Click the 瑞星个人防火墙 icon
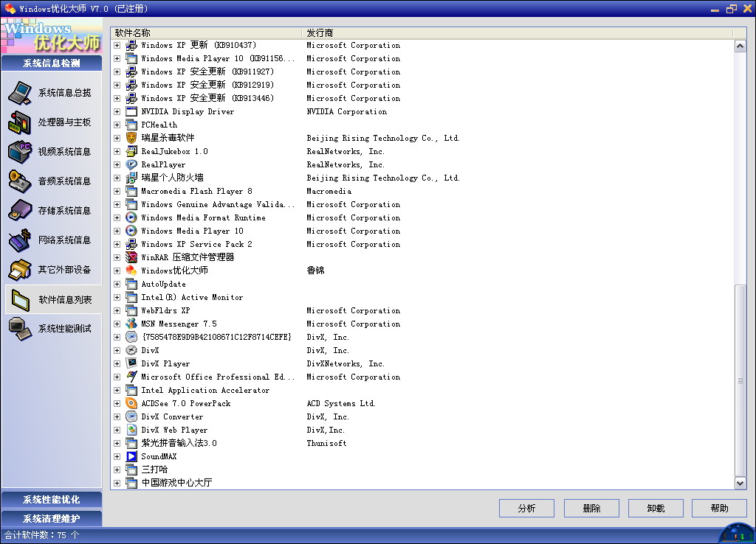Image resolution: width=756 pixels, height=544 pixels. [x=131, y=178]
